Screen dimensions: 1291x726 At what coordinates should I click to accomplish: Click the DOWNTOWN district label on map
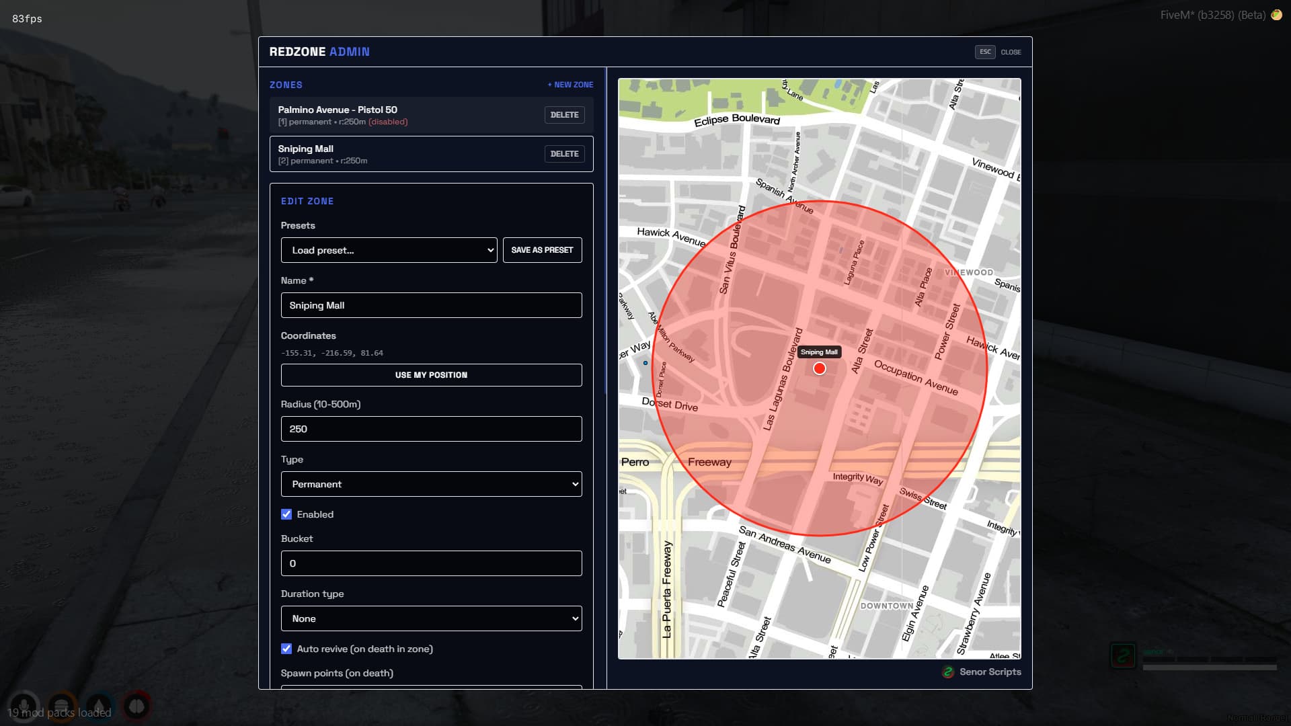pos(887,606)
